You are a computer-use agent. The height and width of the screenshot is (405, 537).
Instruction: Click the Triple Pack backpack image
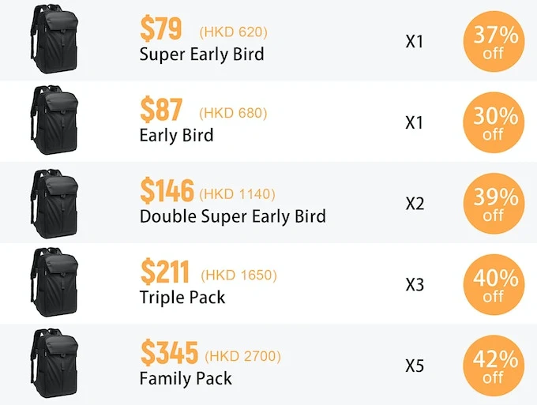pos(54,282)
